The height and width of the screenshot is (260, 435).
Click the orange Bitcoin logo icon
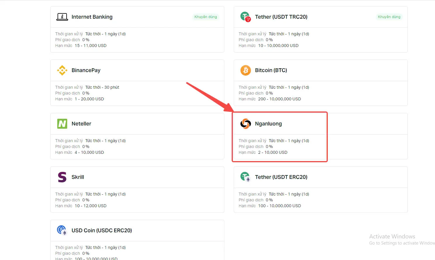coord(246,70)
